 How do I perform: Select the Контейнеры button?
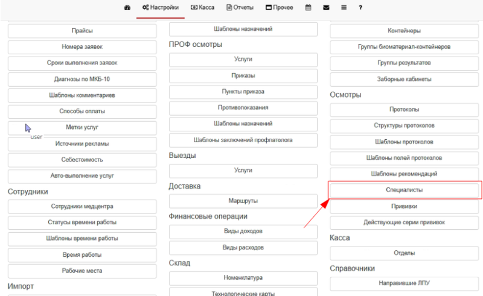click(404, 30)
